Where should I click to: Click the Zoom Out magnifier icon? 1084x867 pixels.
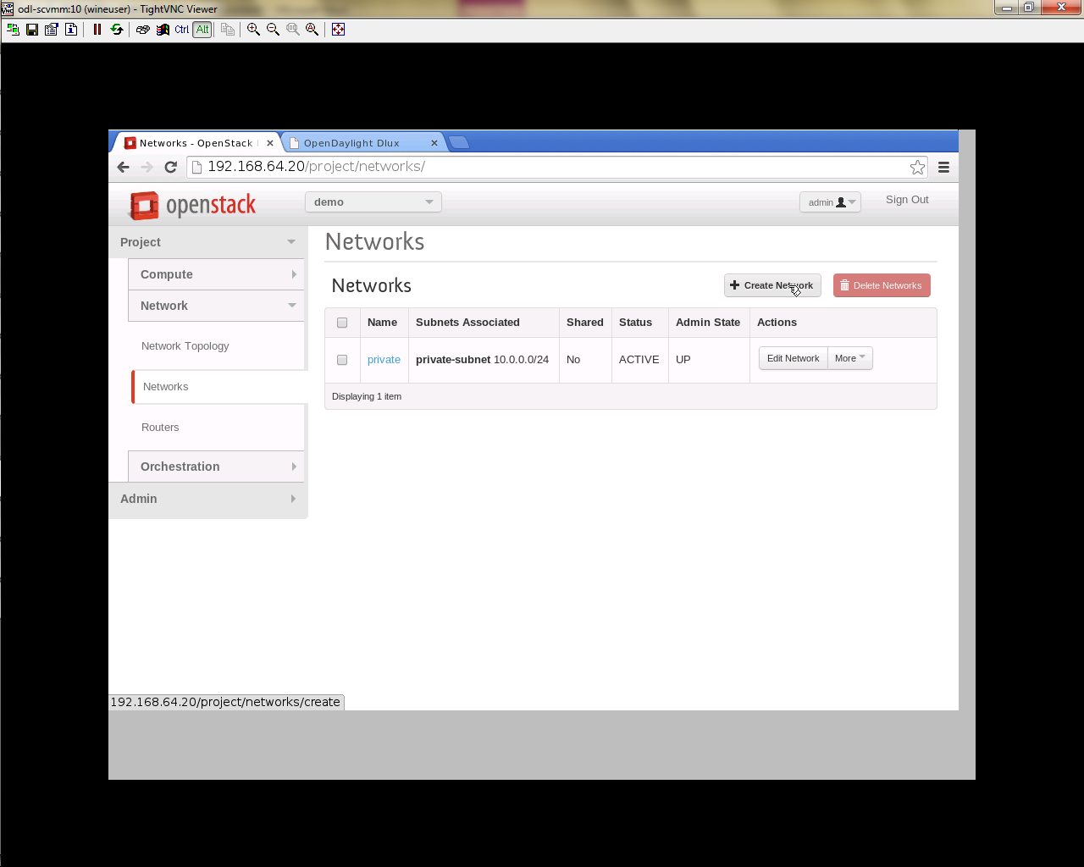point(273,29)
